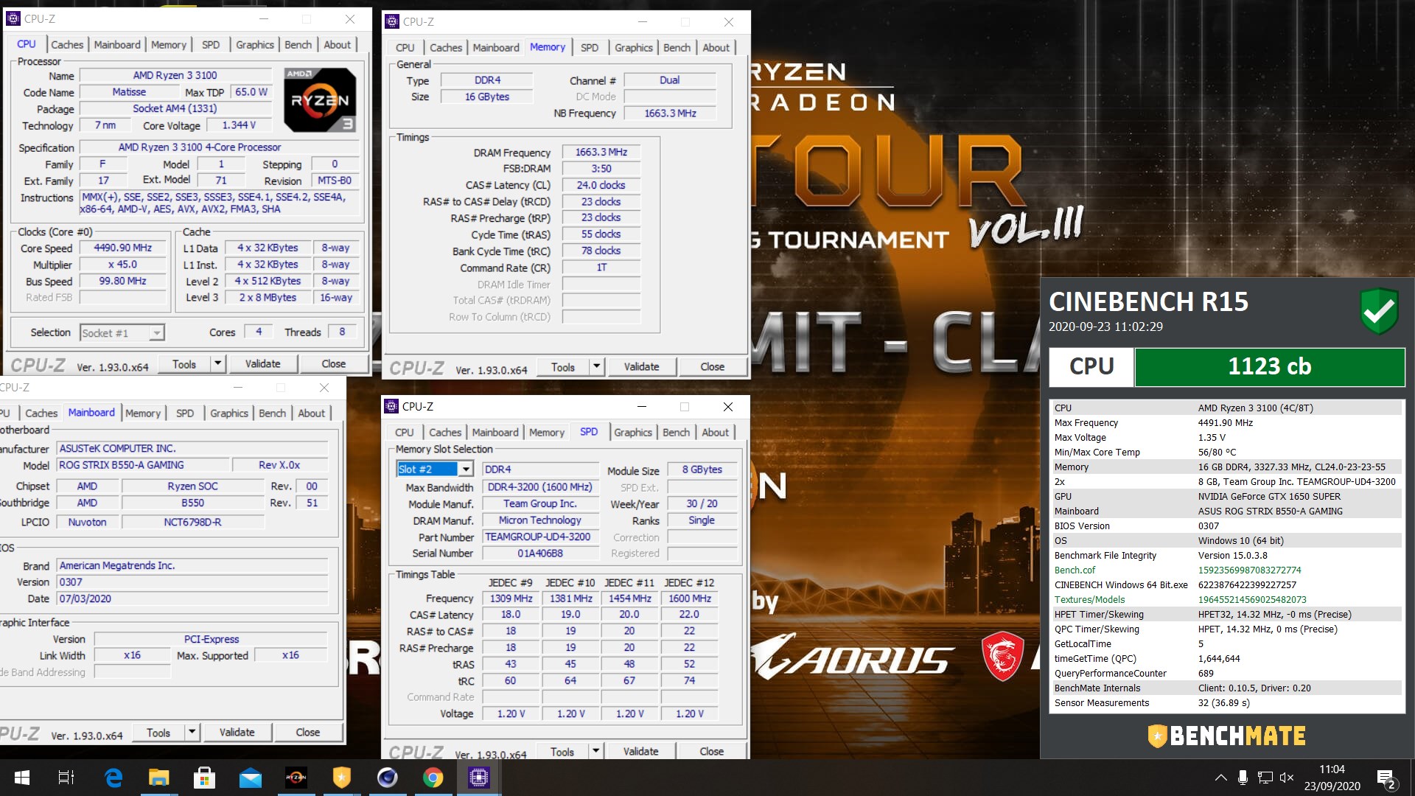The width and height of the screenshot is (1415, 796).
Task: Expand Tools arrow in Mainboard window
Action: click(192, 732)
